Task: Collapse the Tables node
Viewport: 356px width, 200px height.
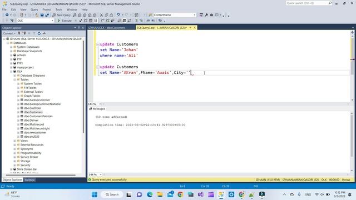Action: 15,79
